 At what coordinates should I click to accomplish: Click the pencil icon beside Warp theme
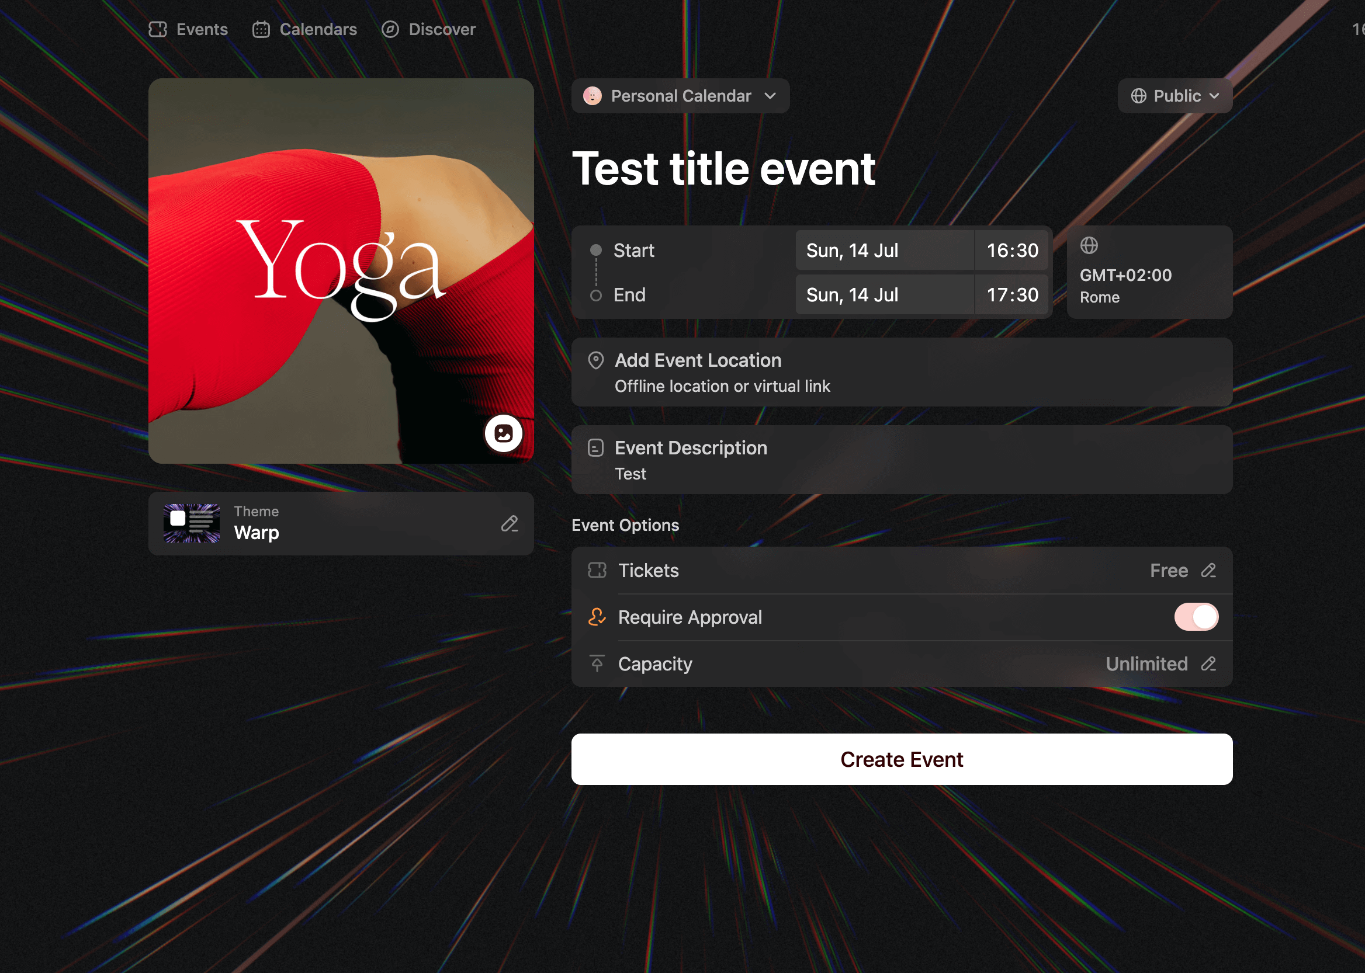coord(510,524)
